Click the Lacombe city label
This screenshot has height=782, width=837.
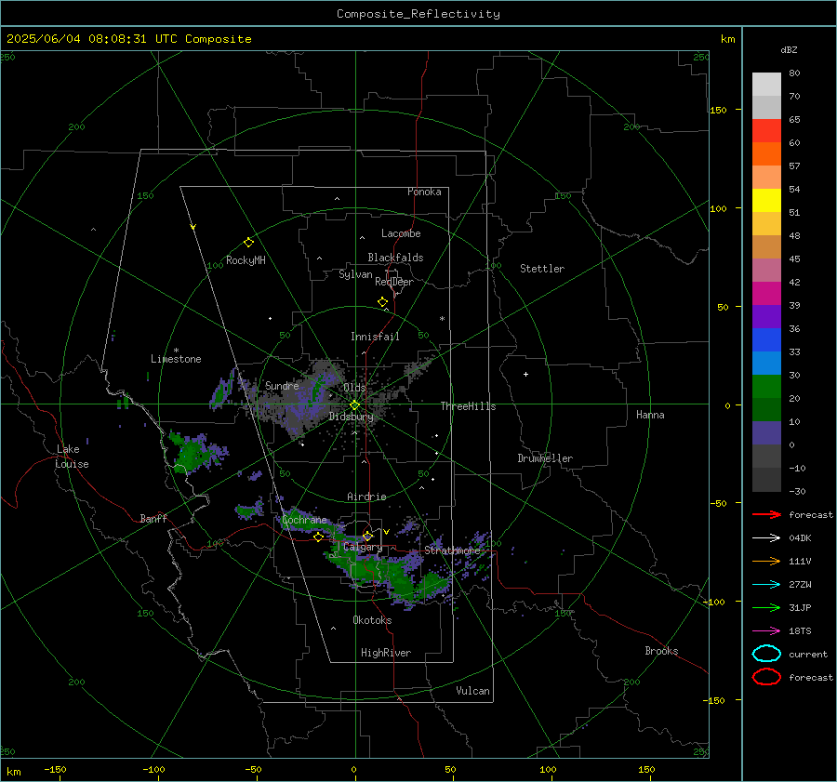[x=401, y=233]
